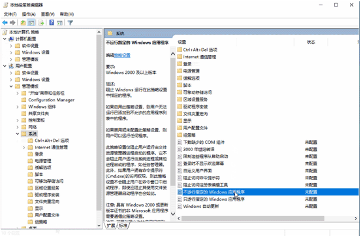Click the Export List toolbar icon
Screen dimensions: 363x238
(x=41, y=22)
